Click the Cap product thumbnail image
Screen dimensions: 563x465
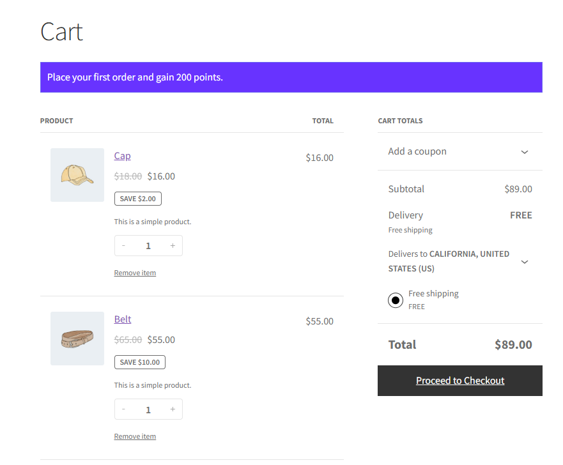pyautogui.click(x=77, y=175)
